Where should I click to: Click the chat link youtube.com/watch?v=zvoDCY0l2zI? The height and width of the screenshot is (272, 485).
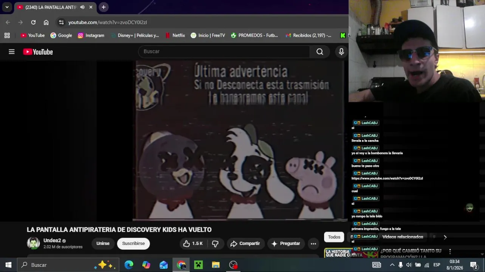(387, 178)
